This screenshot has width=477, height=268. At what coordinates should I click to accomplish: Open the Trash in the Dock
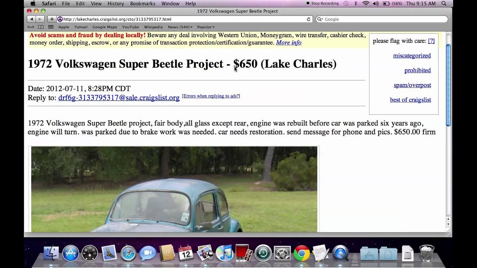coord(427,253)
